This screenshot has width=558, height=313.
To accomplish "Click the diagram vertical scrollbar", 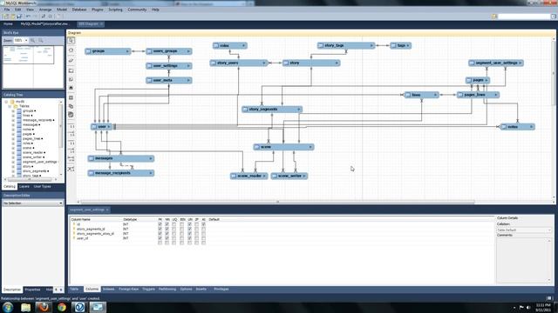I will click(x=554, y=73).
